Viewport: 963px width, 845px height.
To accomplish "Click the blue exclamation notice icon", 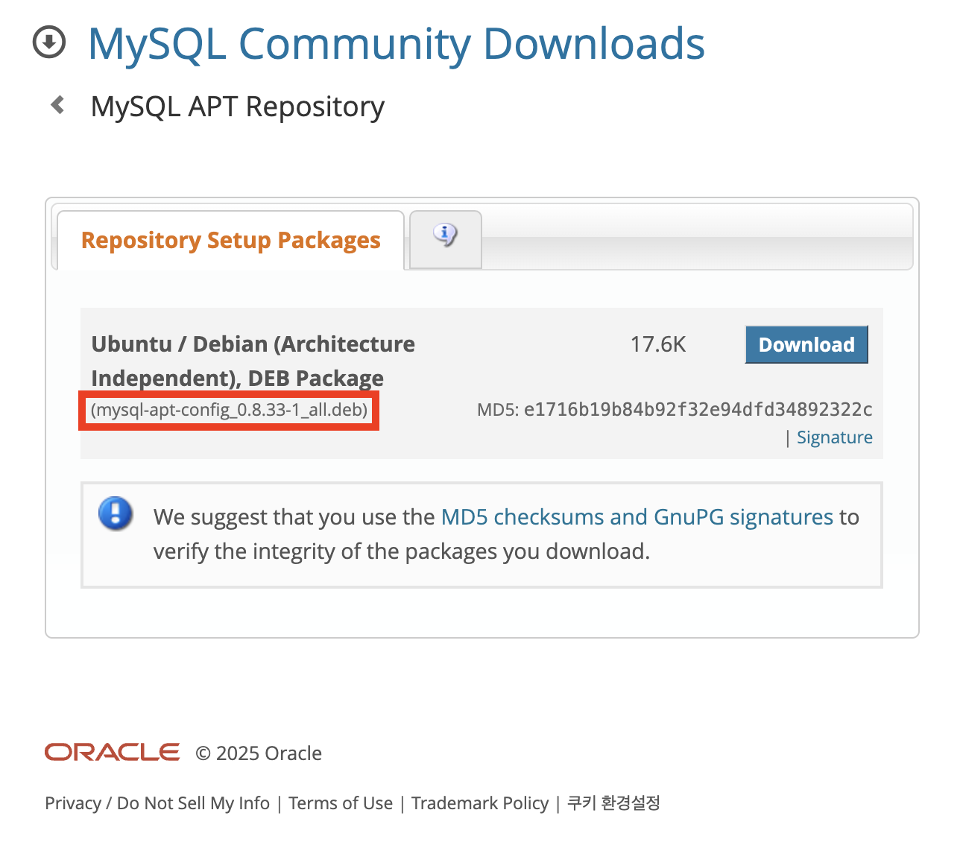I will point(116,513).
